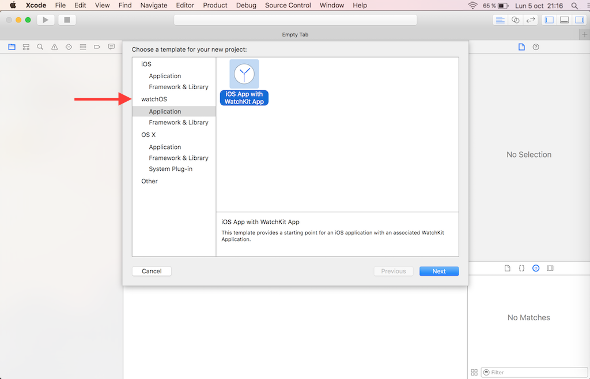Open the Find menu
Viewport: 590px width, 379px height.
125,5
